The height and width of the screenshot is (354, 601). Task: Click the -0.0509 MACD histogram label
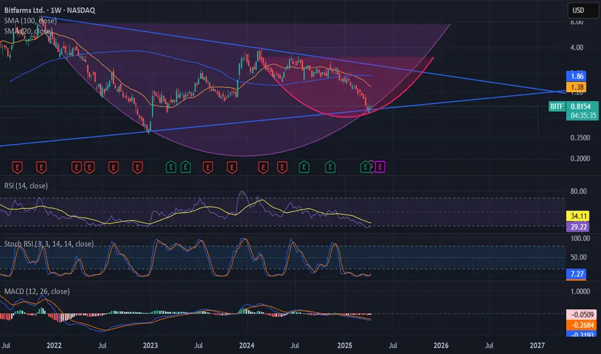pyautogui.click(x=582, y=315)
